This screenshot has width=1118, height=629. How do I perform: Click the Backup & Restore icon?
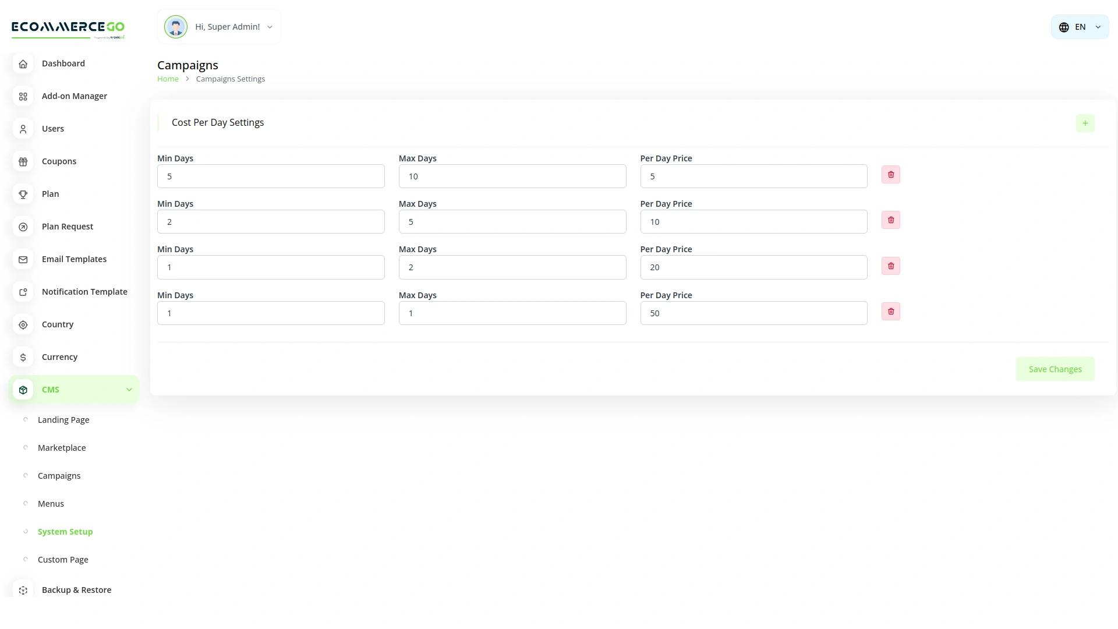pos(23,590)
